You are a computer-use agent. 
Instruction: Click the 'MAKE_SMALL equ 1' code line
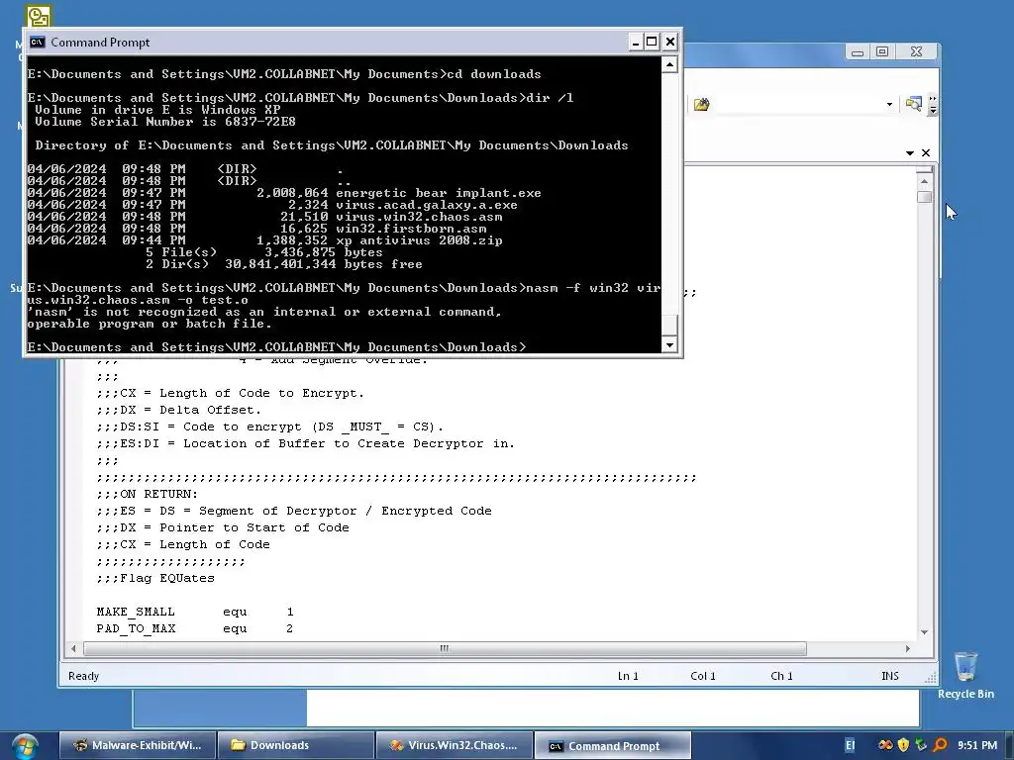(x=195, y=612)
